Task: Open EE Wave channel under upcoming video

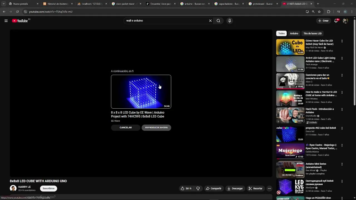Action: [x=115, y=121]
